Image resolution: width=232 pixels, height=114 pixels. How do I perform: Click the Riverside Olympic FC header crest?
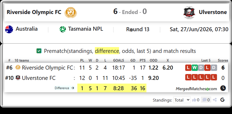[71, 12]
